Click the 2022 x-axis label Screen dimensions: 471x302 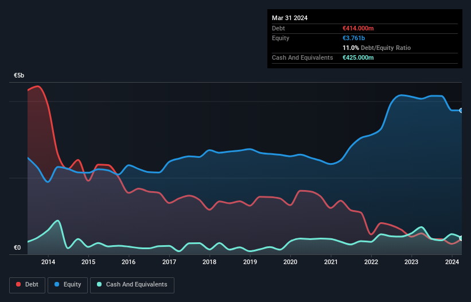(x=371, y=262)
